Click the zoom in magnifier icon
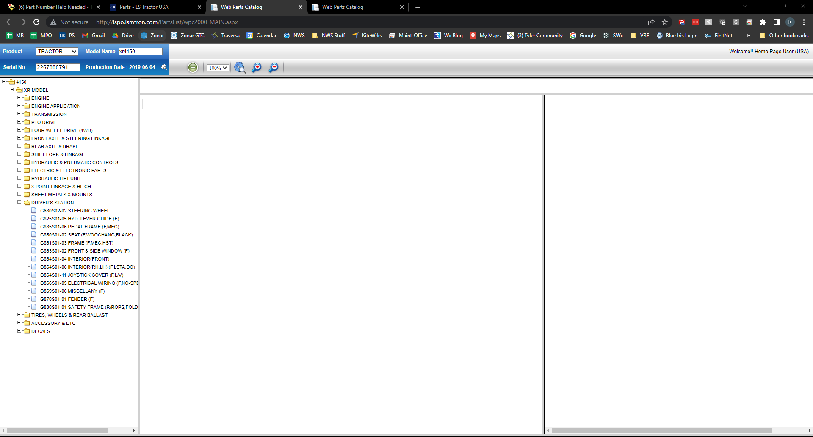This screenshot has height=437, width=813. 257,68
